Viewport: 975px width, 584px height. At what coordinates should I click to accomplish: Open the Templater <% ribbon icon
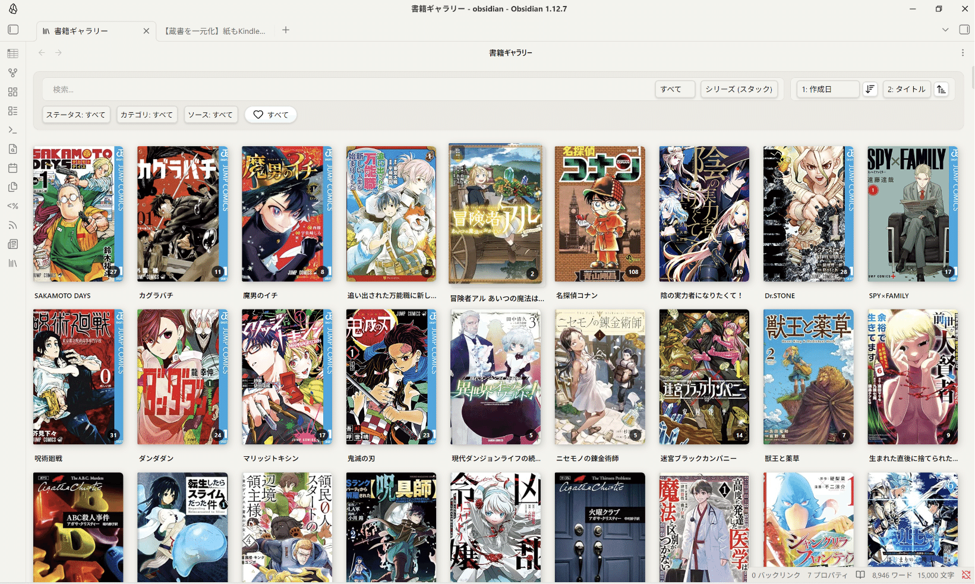[x=12, y=206]
